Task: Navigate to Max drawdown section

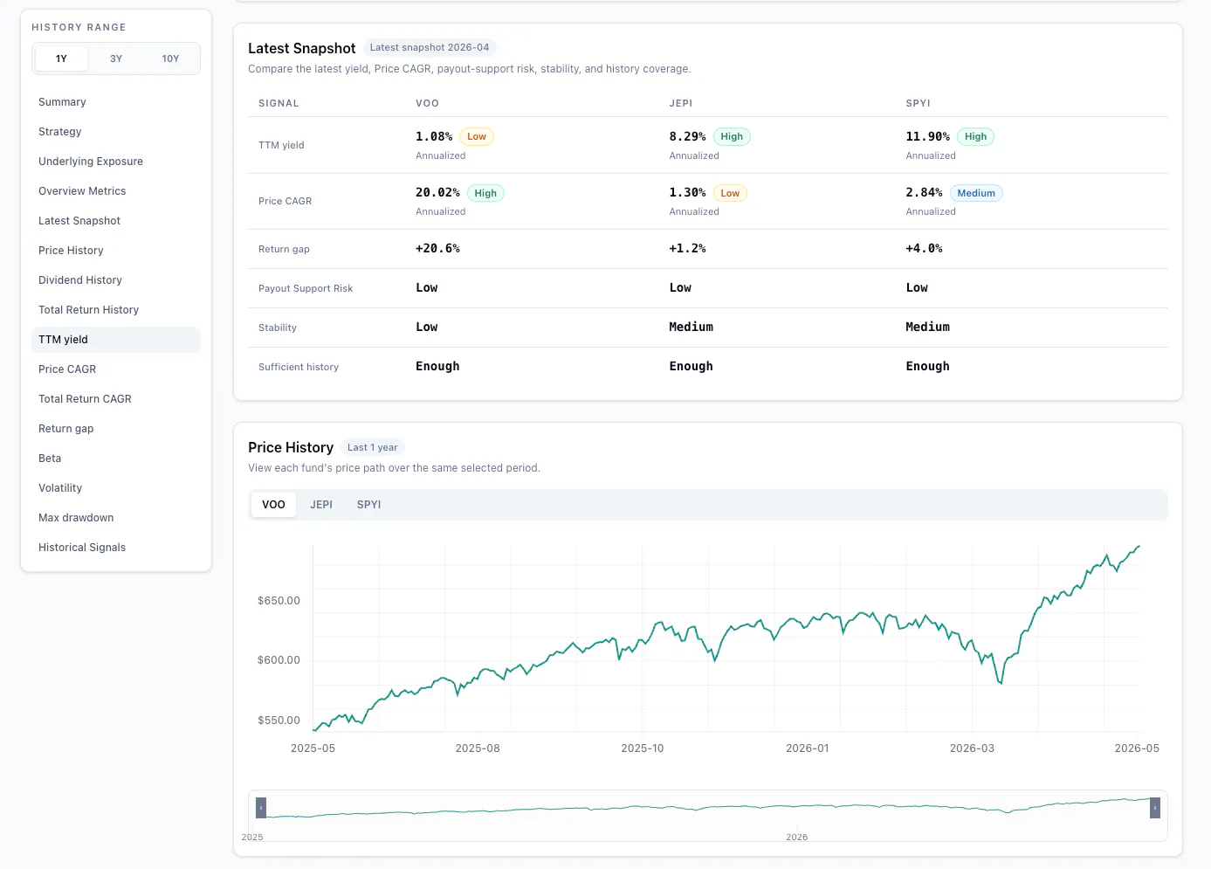Action: [116, 518]
